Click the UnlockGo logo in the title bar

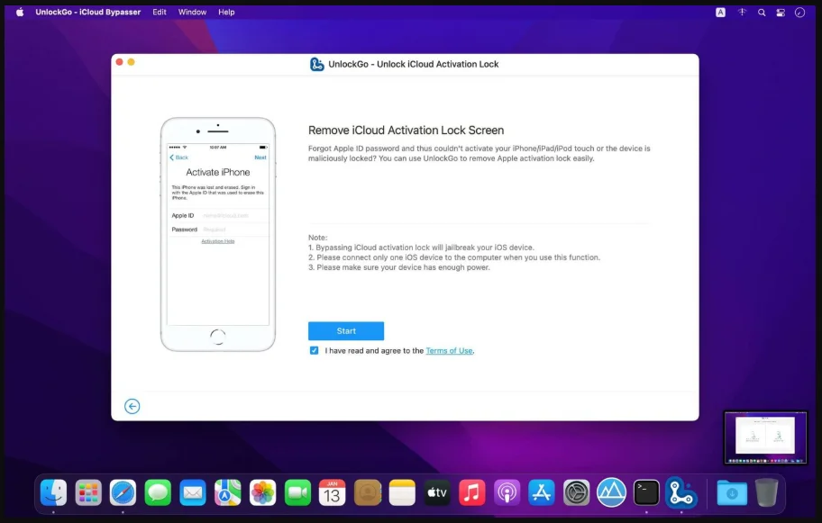coord(316,65)
